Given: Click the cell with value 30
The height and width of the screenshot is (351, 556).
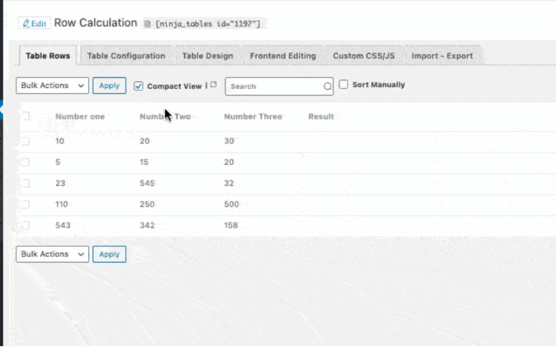Looking at the screenshot, I should [x=229, y=141].
